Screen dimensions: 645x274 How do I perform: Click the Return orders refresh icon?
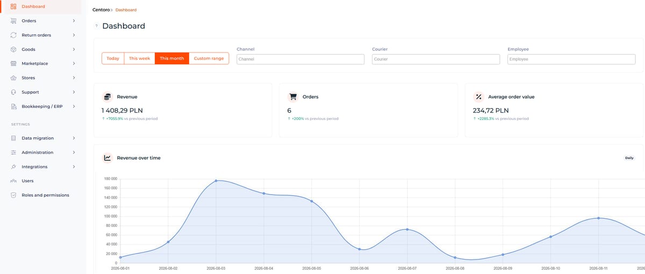[x=13, y=35]
